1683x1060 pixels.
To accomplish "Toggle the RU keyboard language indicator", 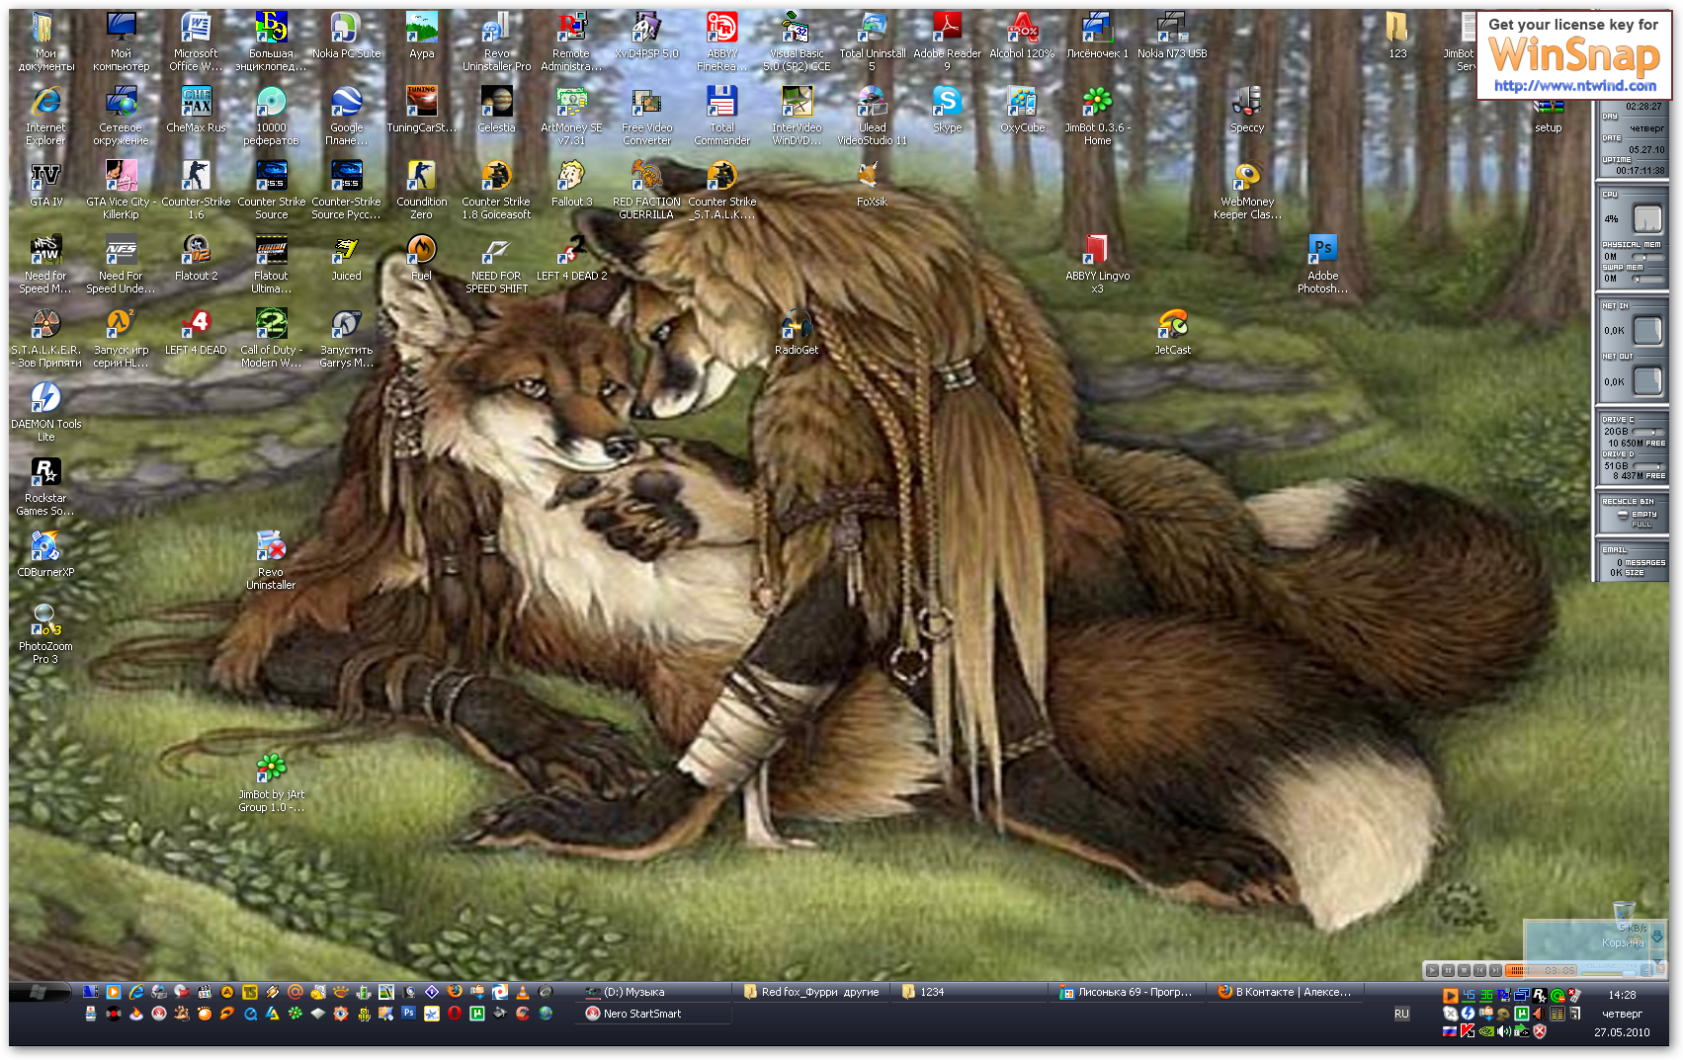I will point(1401,1014).
